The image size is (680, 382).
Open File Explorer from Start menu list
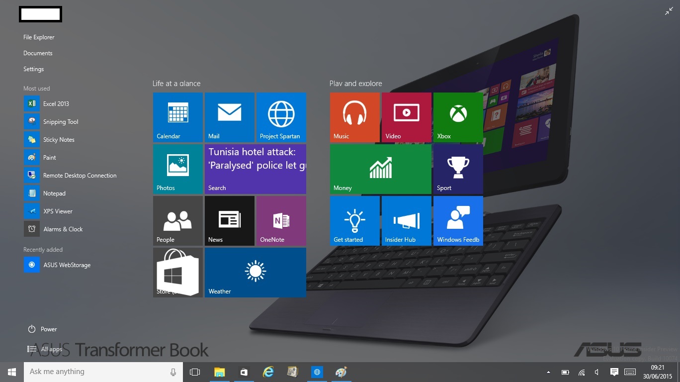point(39,37)
